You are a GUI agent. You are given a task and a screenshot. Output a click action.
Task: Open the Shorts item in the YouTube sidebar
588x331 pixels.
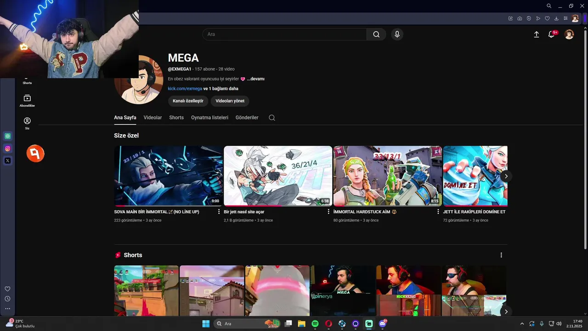click(27, 81)
